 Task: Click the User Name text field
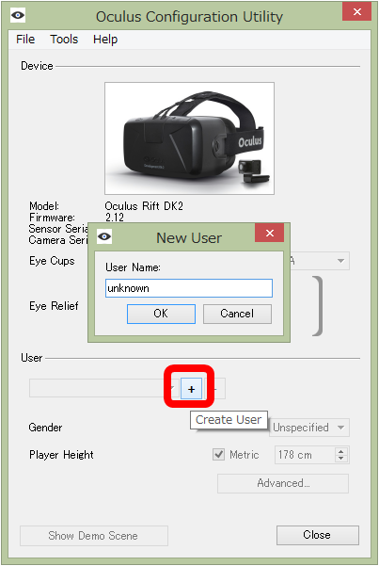[x=189, y=288]
